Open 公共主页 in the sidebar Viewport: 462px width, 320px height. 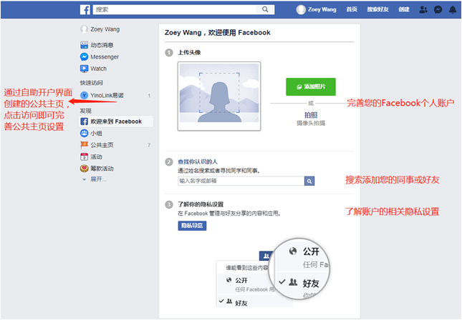(x=102, y=145)
